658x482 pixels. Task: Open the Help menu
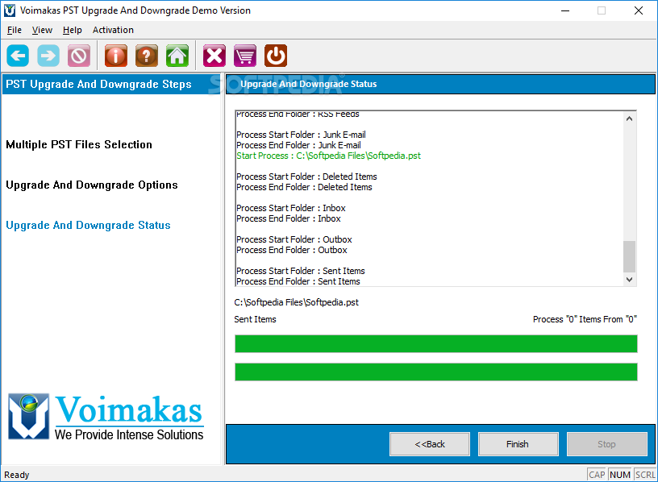(x=73, y=30)
